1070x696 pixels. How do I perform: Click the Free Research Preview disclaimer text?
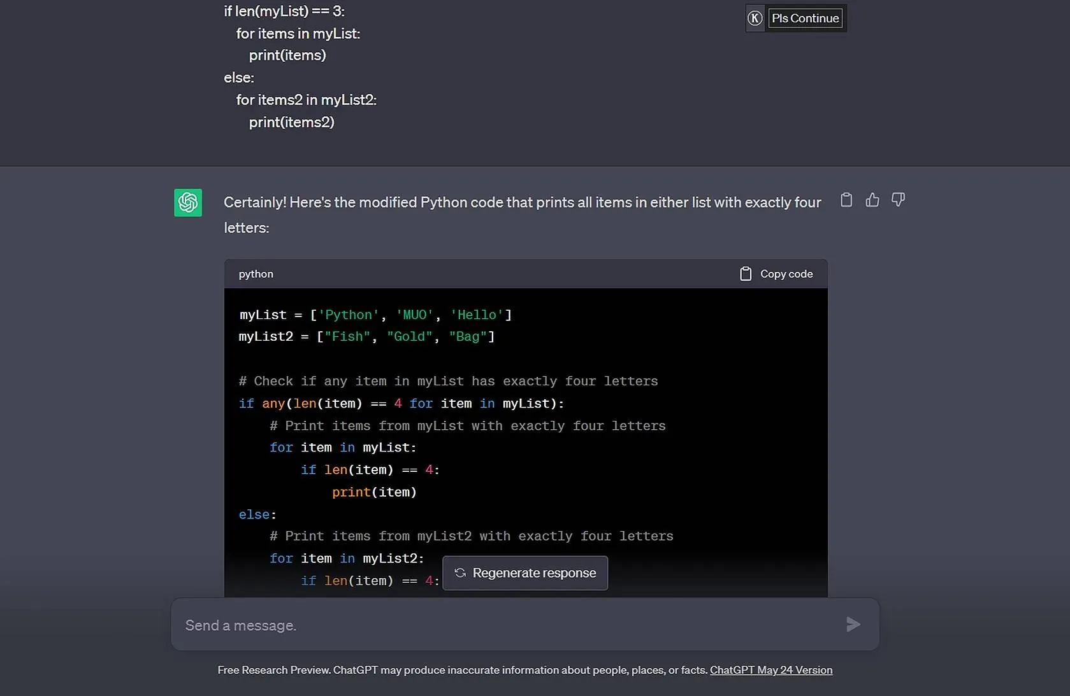pos(462,670)
